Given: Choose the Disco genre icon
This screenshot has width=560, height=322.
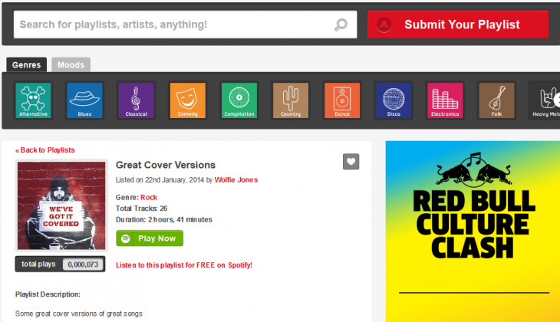Looking at the screenshot, I should [x=393, y=100].
